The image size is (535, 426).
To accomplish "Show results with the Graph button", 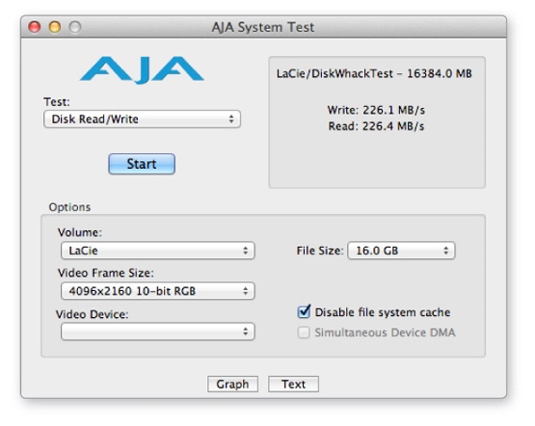I will coord(233,384).
